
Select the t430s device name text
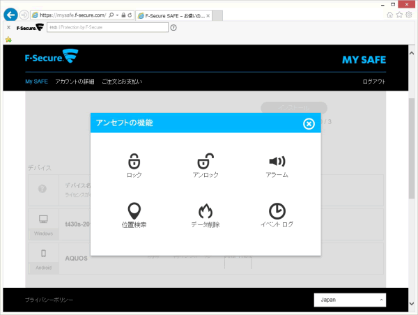[x=77, y=224]
